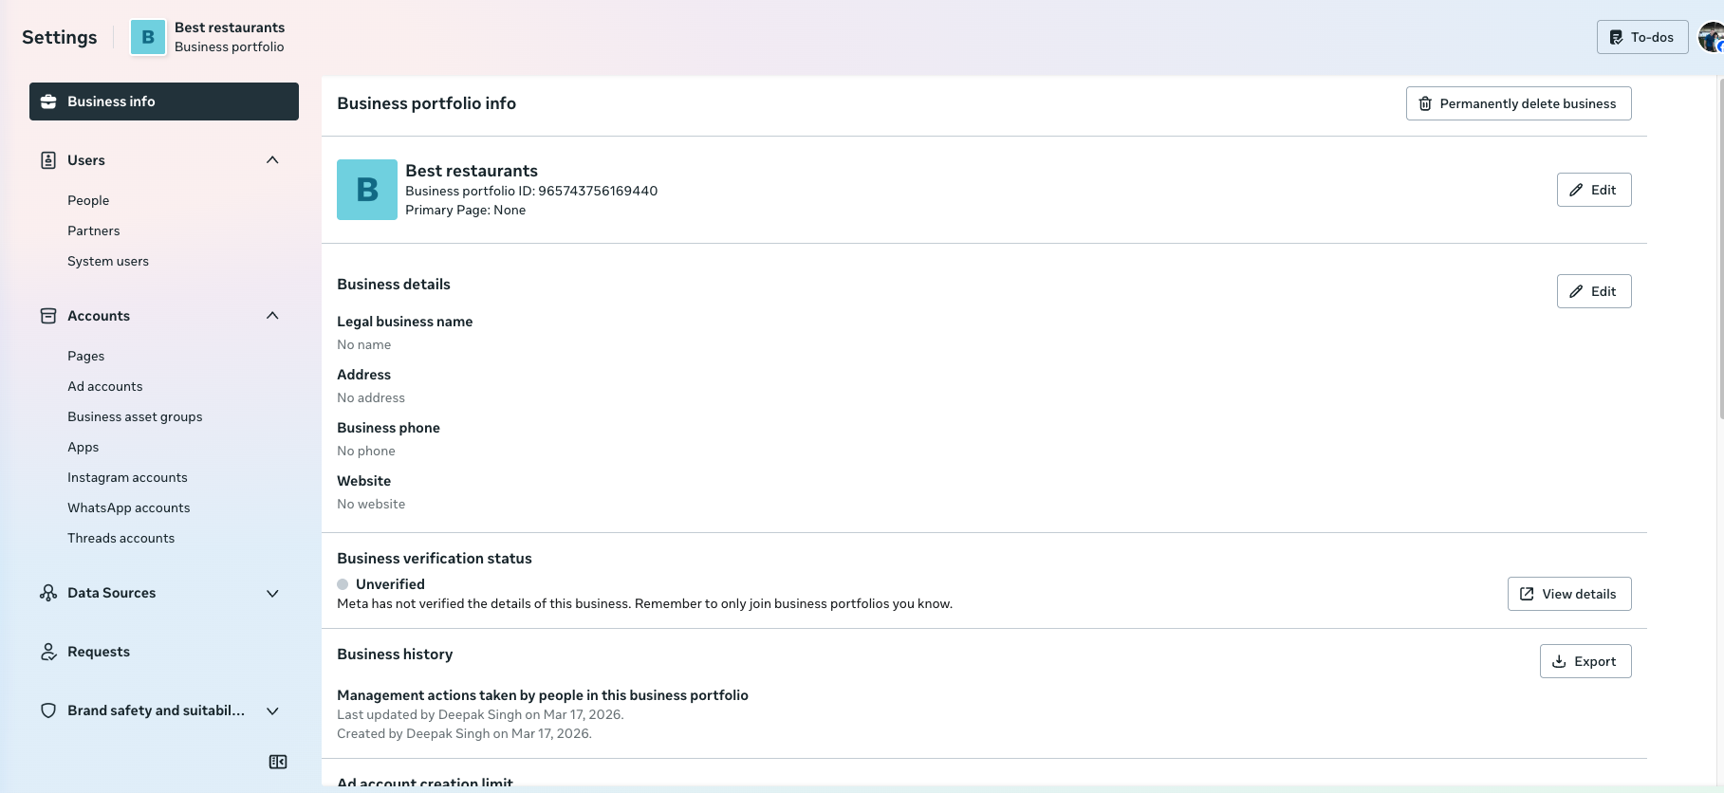1724x793 pixels.
Task: Open the People settings page
Action: [x=88, y=200]
